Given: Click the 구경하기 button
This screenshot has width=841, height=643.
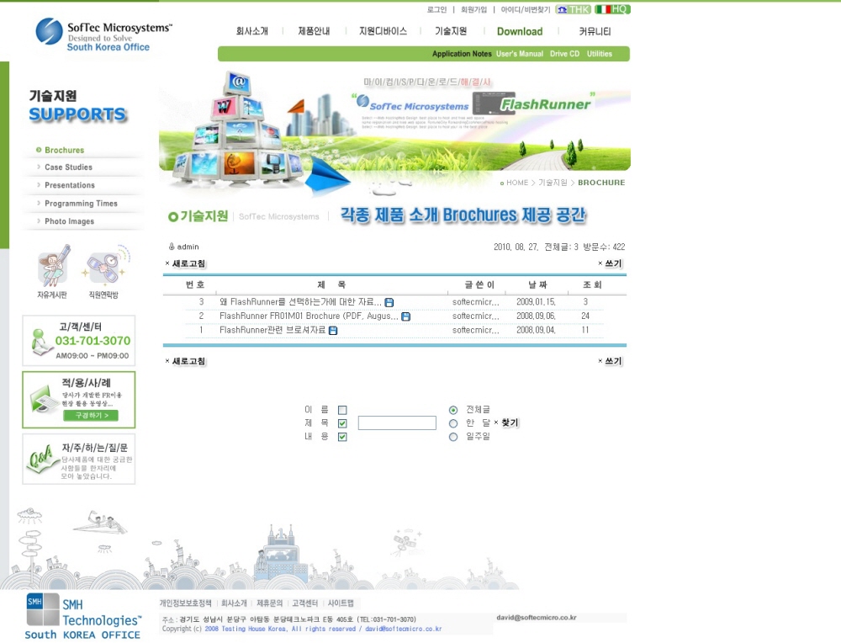Looking at the screenshot, I should pos(90,416).
